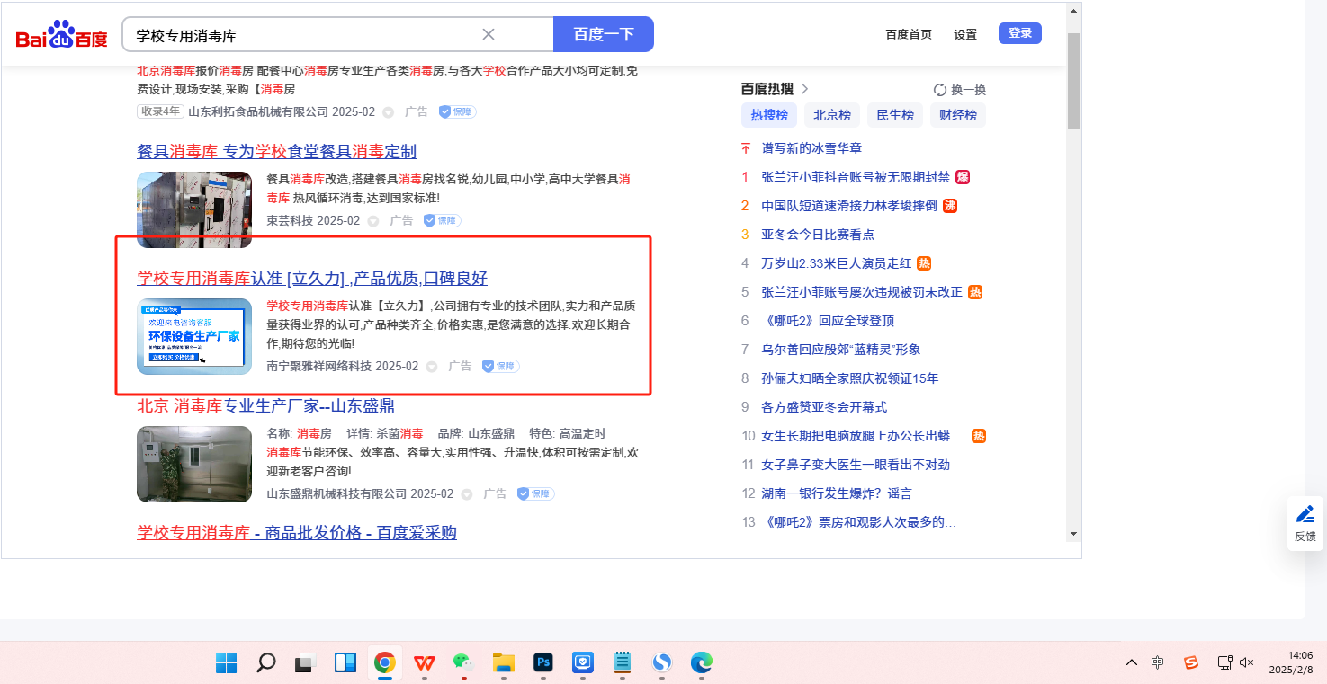Screen dimensions: 1327x684
Task: Open Photoshop from the taskbar
Action: point(542,663)
